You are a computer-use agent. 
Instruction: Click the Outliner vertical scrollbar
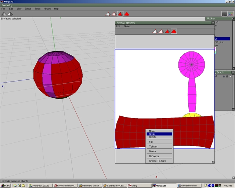pyautogui.click(x=234, y=44)
